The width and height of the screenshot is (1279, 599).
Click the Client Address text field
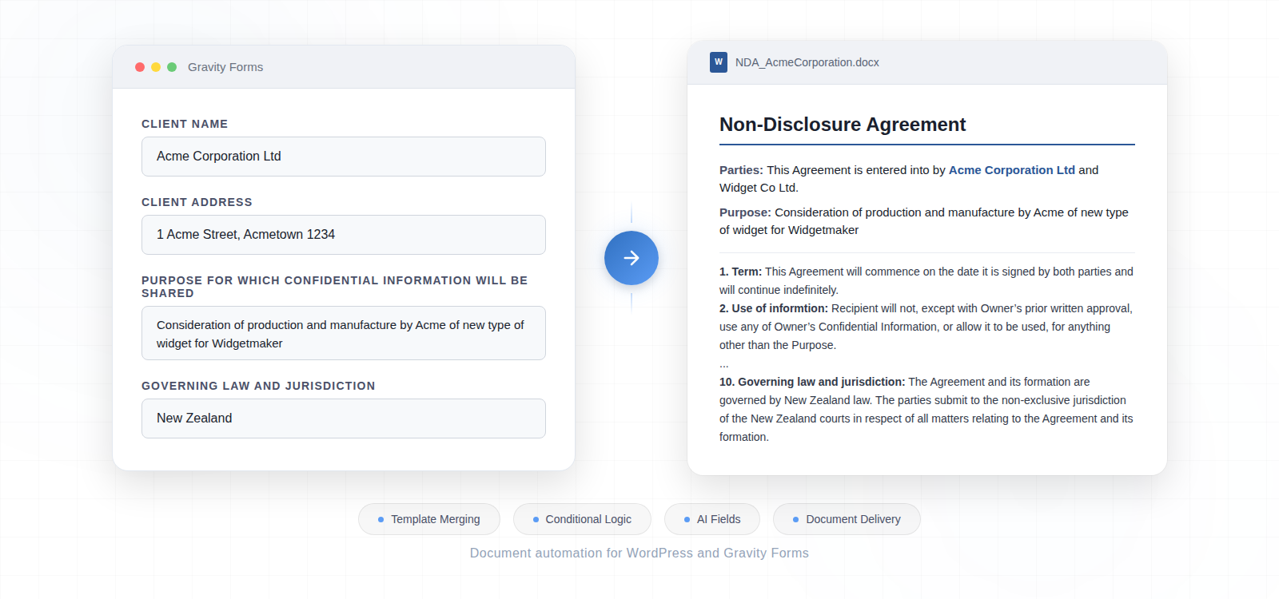[x=343, y=235]
